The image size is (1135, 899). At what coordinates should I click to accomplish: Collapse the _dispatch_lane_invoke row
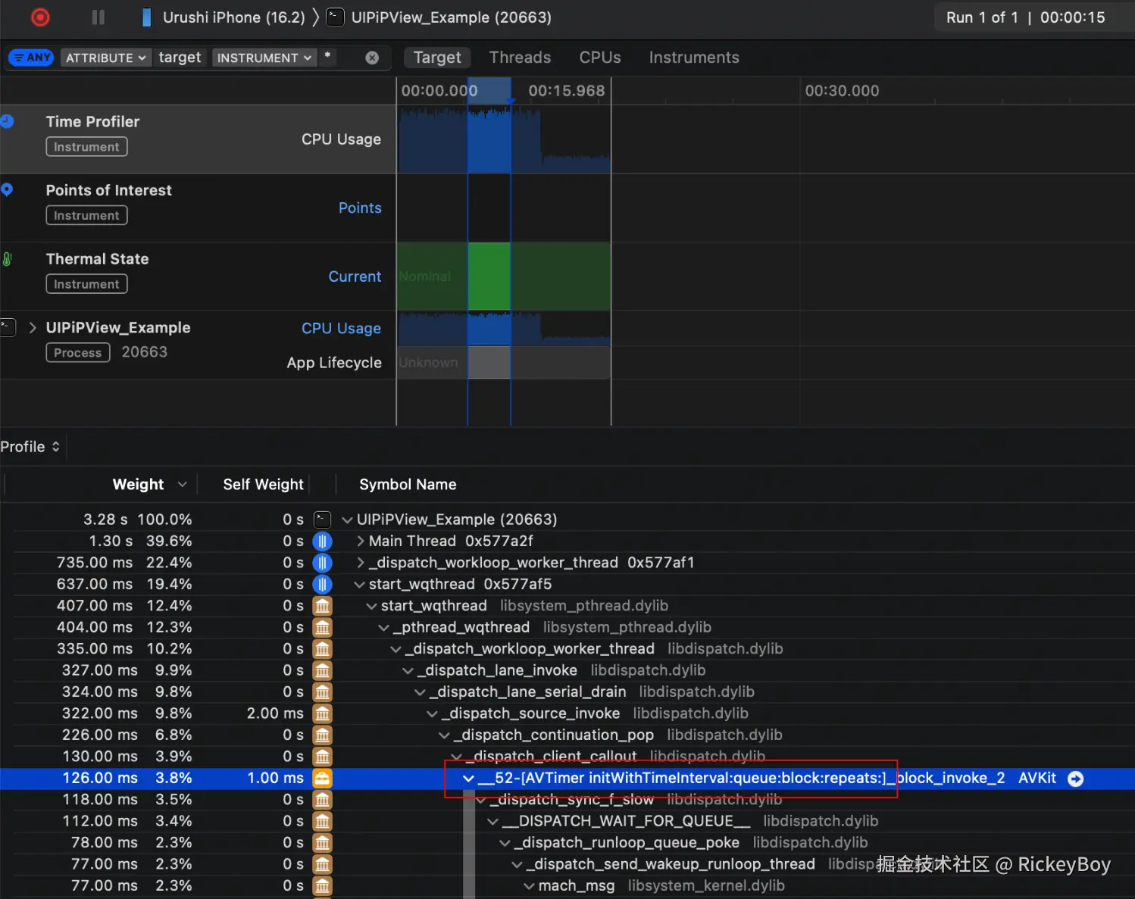[408, 670]
